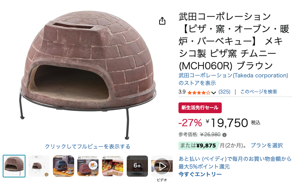Screen dimensions: 299x184
Task: Play the product video thumbnail
Action: pyautogui.click(x=162, y=166)
